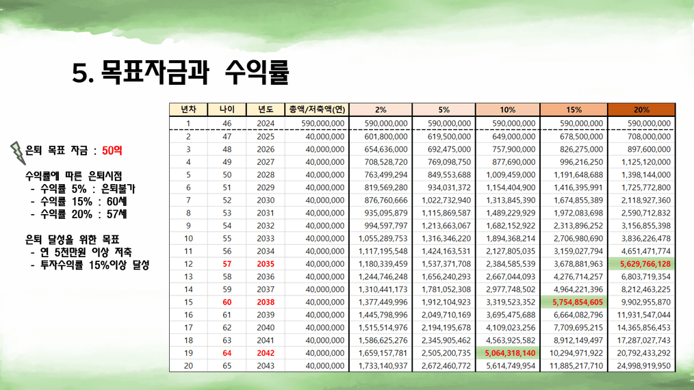Select the highlighted cell 5,064,318,140
694x390 pixels.
(508, 353)
